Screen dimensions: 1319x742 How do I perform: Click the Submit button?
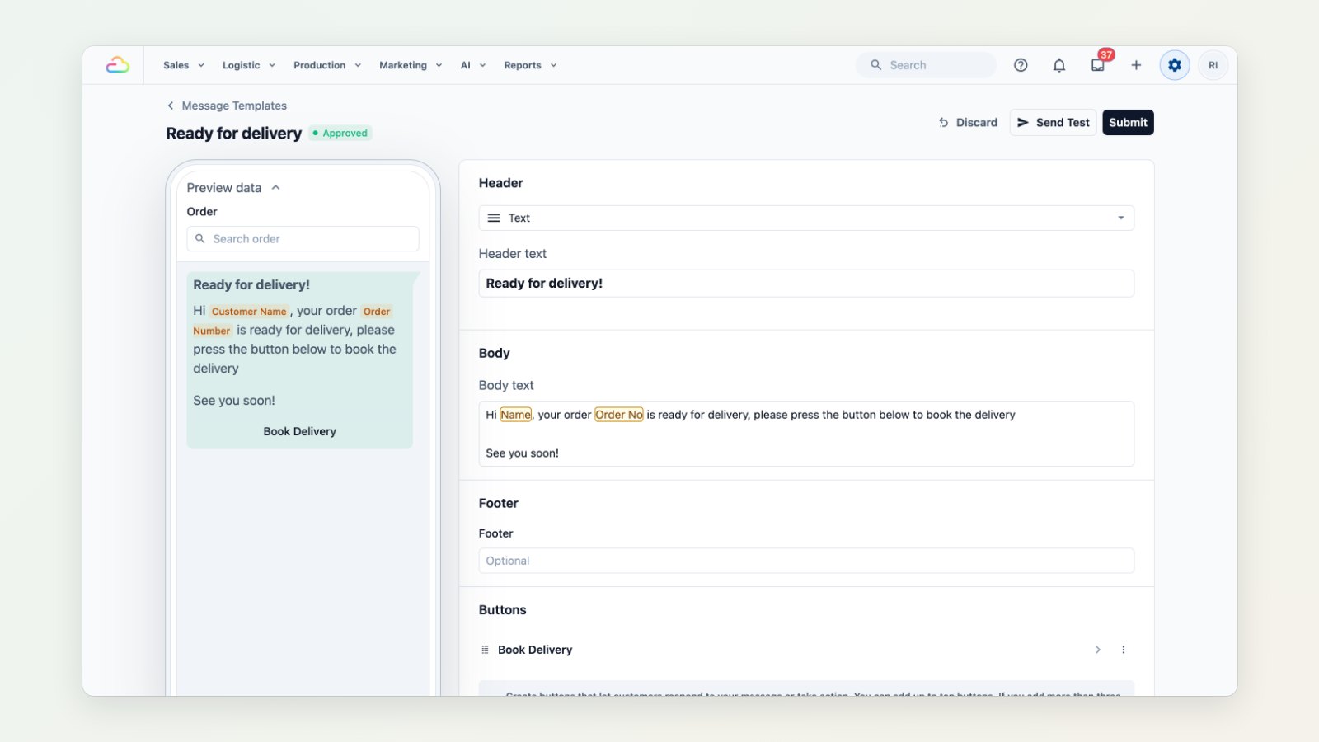[x=1128, y=122]
